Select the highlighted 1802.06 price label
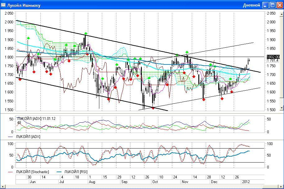 pyautogui.click(x=273, y=57)
